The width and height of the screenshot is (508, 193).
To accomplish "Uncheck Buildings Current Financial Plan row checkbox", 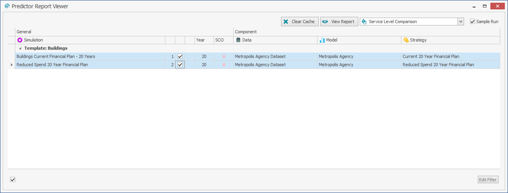I will click(x=180, y=56).
